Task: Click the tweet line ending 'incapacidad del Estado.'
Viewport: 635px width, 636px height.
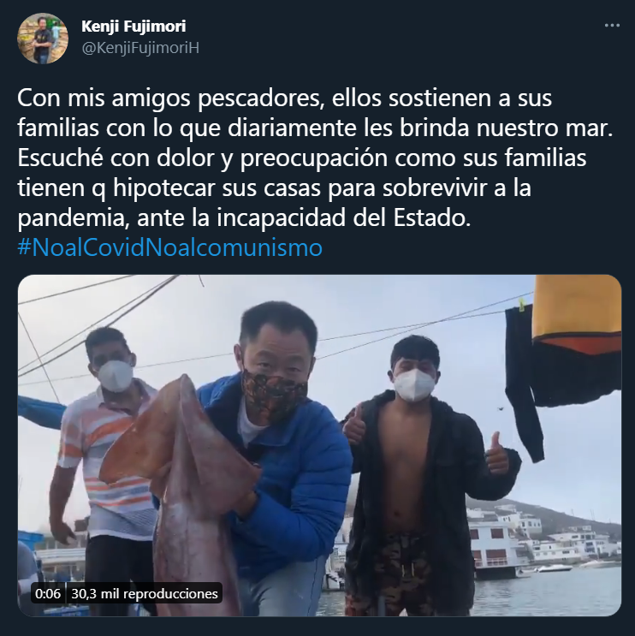Action: (244, 217)
